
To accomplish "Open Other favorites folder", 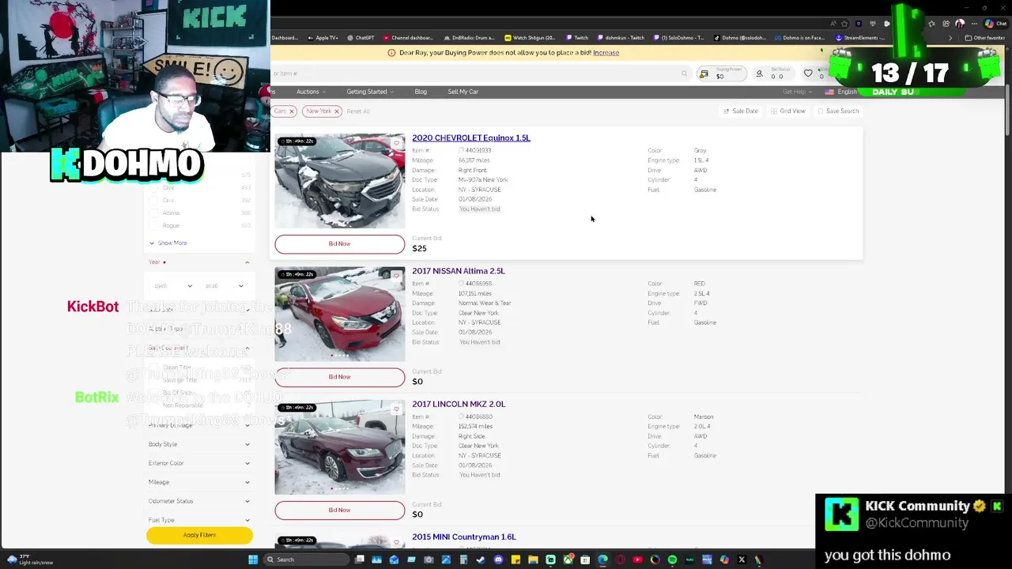I will [985, 38].
